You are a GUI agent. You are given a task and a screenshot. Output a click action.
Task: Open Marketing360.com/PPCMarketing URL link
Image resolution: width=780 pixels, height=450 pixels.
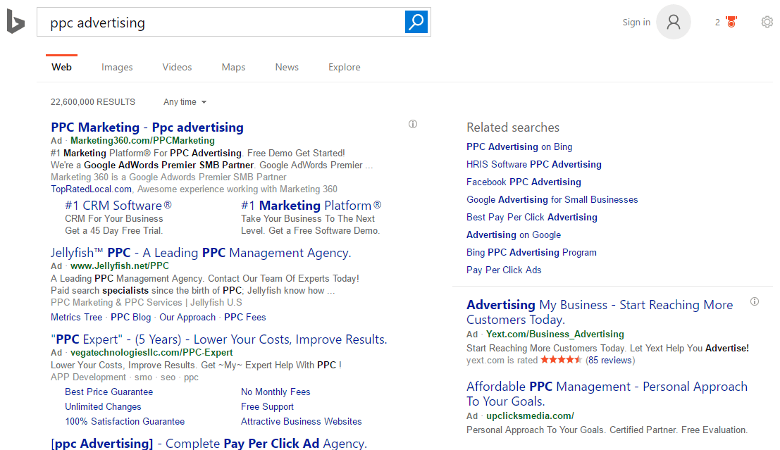[x=143, y=141]
